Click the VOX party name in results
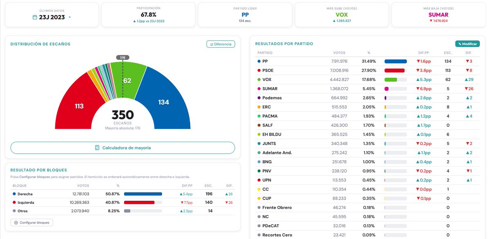This screenshot has height=239, width=490. point(267,79)
